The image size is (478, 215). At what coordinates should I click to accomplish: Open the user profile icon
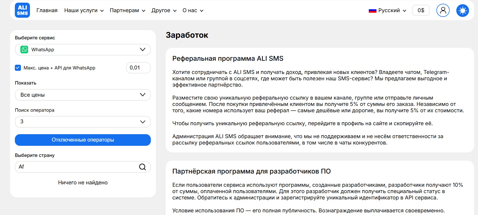coord(443,11)
